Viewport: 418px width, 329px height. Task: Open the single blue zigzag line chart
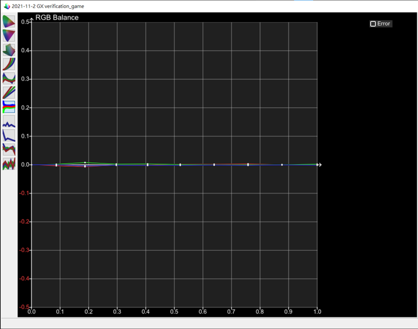[x=9, y=121]
